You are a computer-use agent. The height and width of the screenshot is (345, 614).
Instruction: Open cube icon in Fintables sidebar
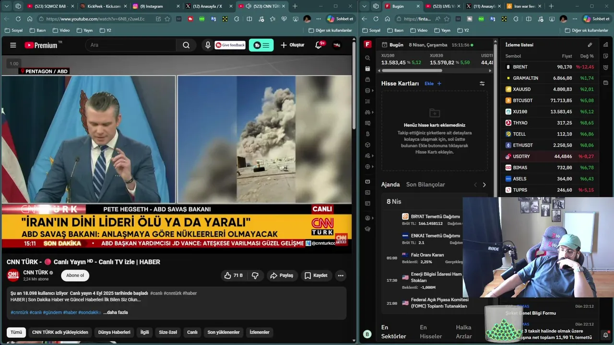(367, 145)
